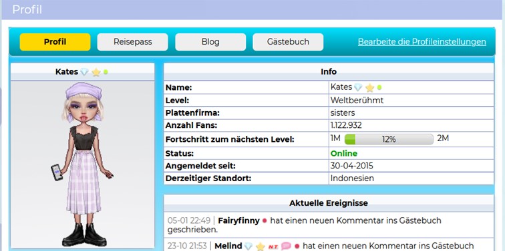The image size is (505, 251).
Task: Click the 12% level progress bar
Action: click(x=389, y=139)
